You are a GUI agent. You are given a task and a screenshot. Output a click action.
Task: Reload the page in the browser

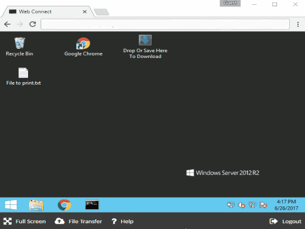click(33, 24)
